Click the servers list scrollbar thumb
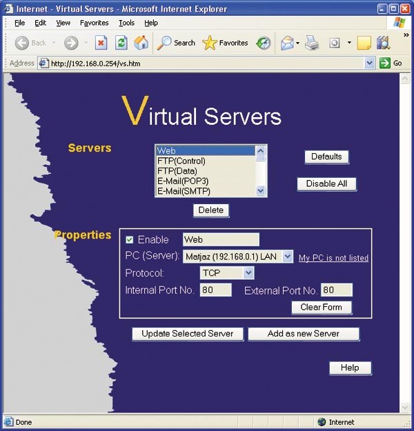This screenshot has height=431, width=414. (x=261, y=159)
